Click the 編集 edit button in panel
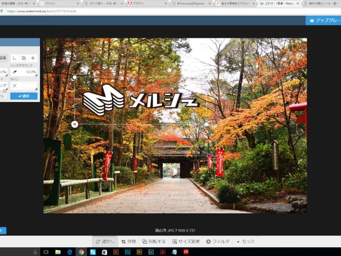The width and height of the screenshot is (341, 256). 3,58
